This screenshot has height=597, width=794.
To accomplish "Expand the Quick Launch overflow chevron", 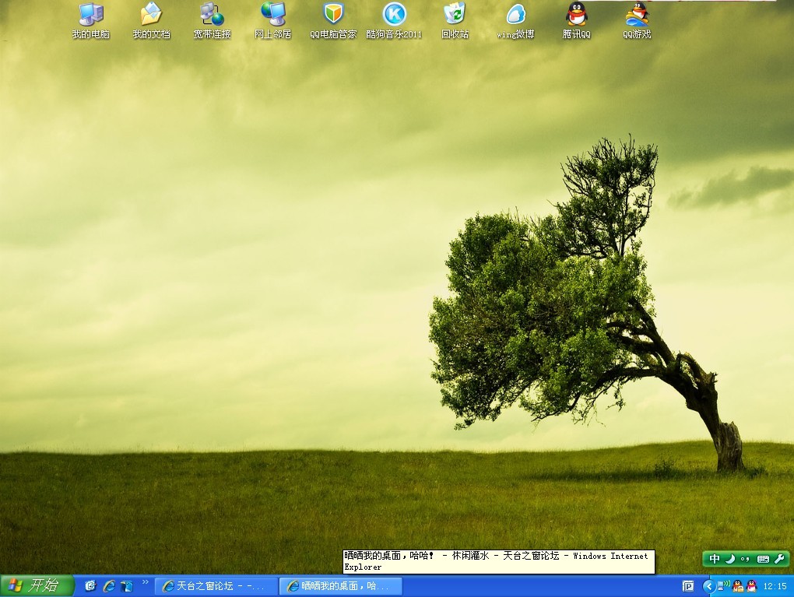I will pos(145,582).
